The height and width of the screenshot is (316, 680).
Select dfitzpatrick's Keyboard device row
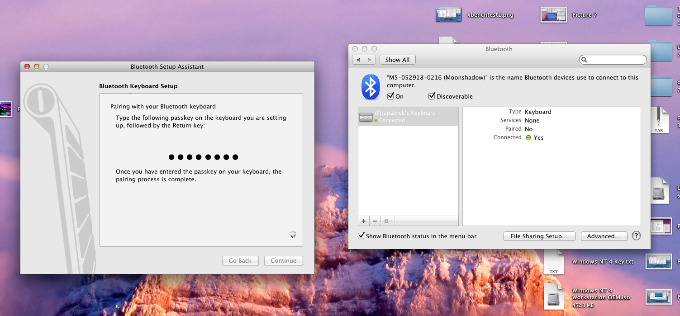(408, 117)
